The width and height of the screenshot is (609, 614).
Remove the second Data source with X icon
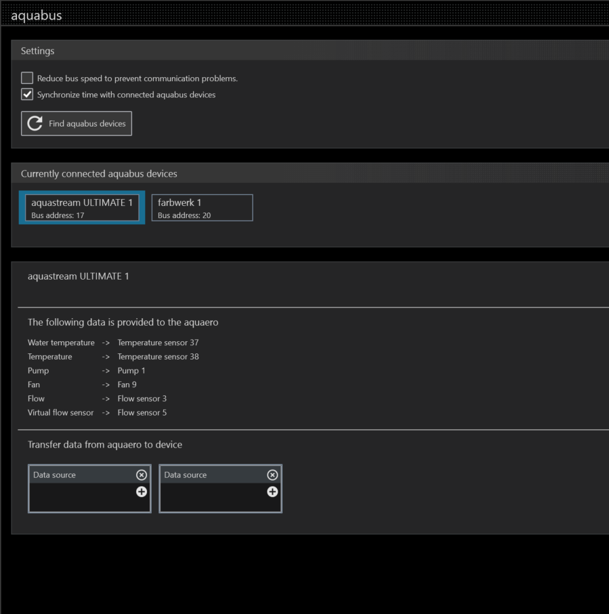(272, 475)
